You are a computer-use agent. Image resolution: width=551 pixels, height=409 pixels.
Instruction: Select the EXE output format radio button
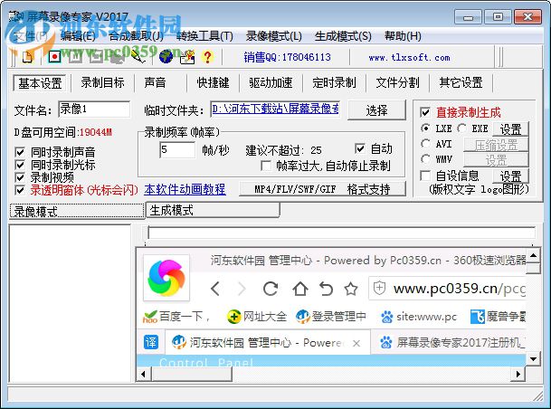click(461, 128)
